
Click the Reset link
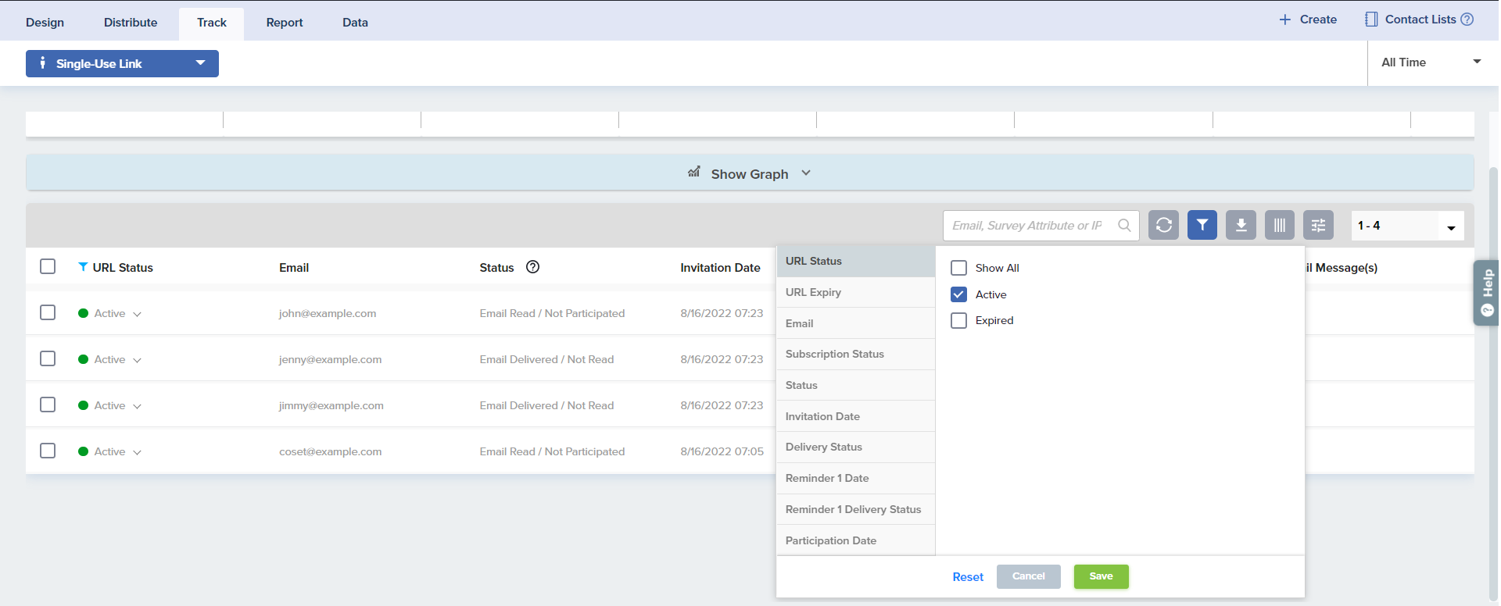(968, 577)
